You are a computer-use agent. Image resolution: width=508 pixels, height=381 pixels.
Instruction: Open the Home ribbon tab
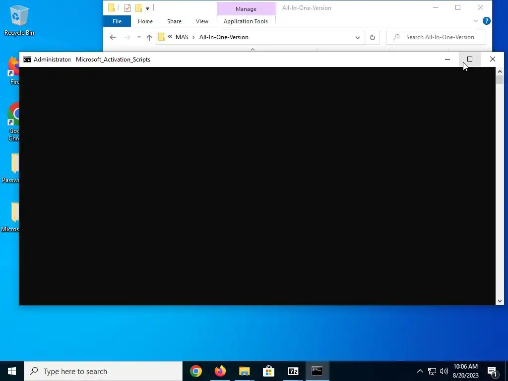point(145,21)
